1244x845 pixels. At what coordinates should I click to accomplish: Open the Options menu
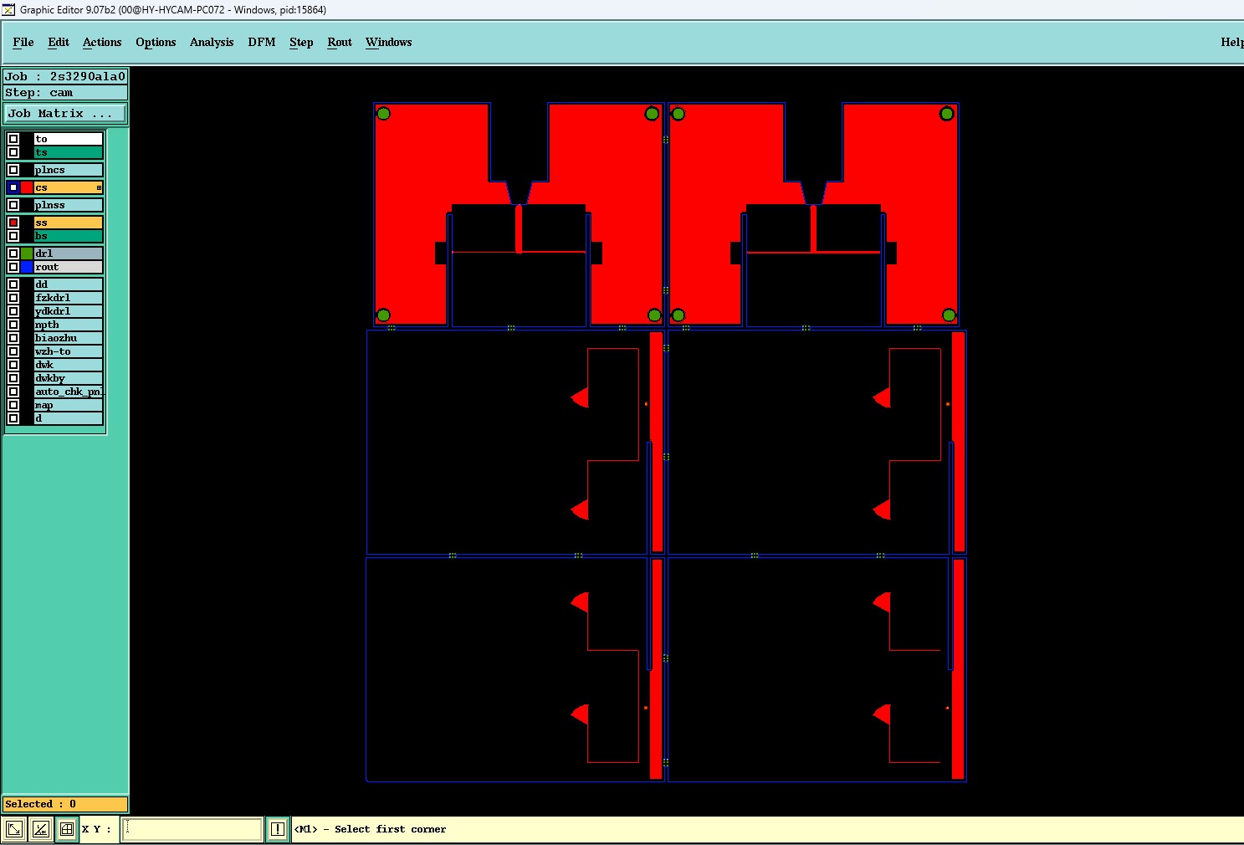click(156, 42)
